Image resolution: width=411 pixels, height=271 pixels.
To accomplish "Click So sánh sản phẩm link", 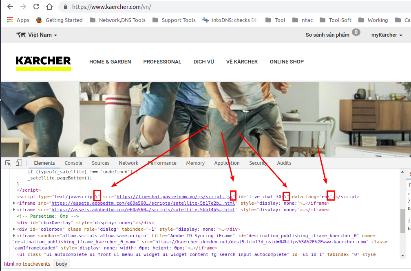I will click(x=327, y=35).
